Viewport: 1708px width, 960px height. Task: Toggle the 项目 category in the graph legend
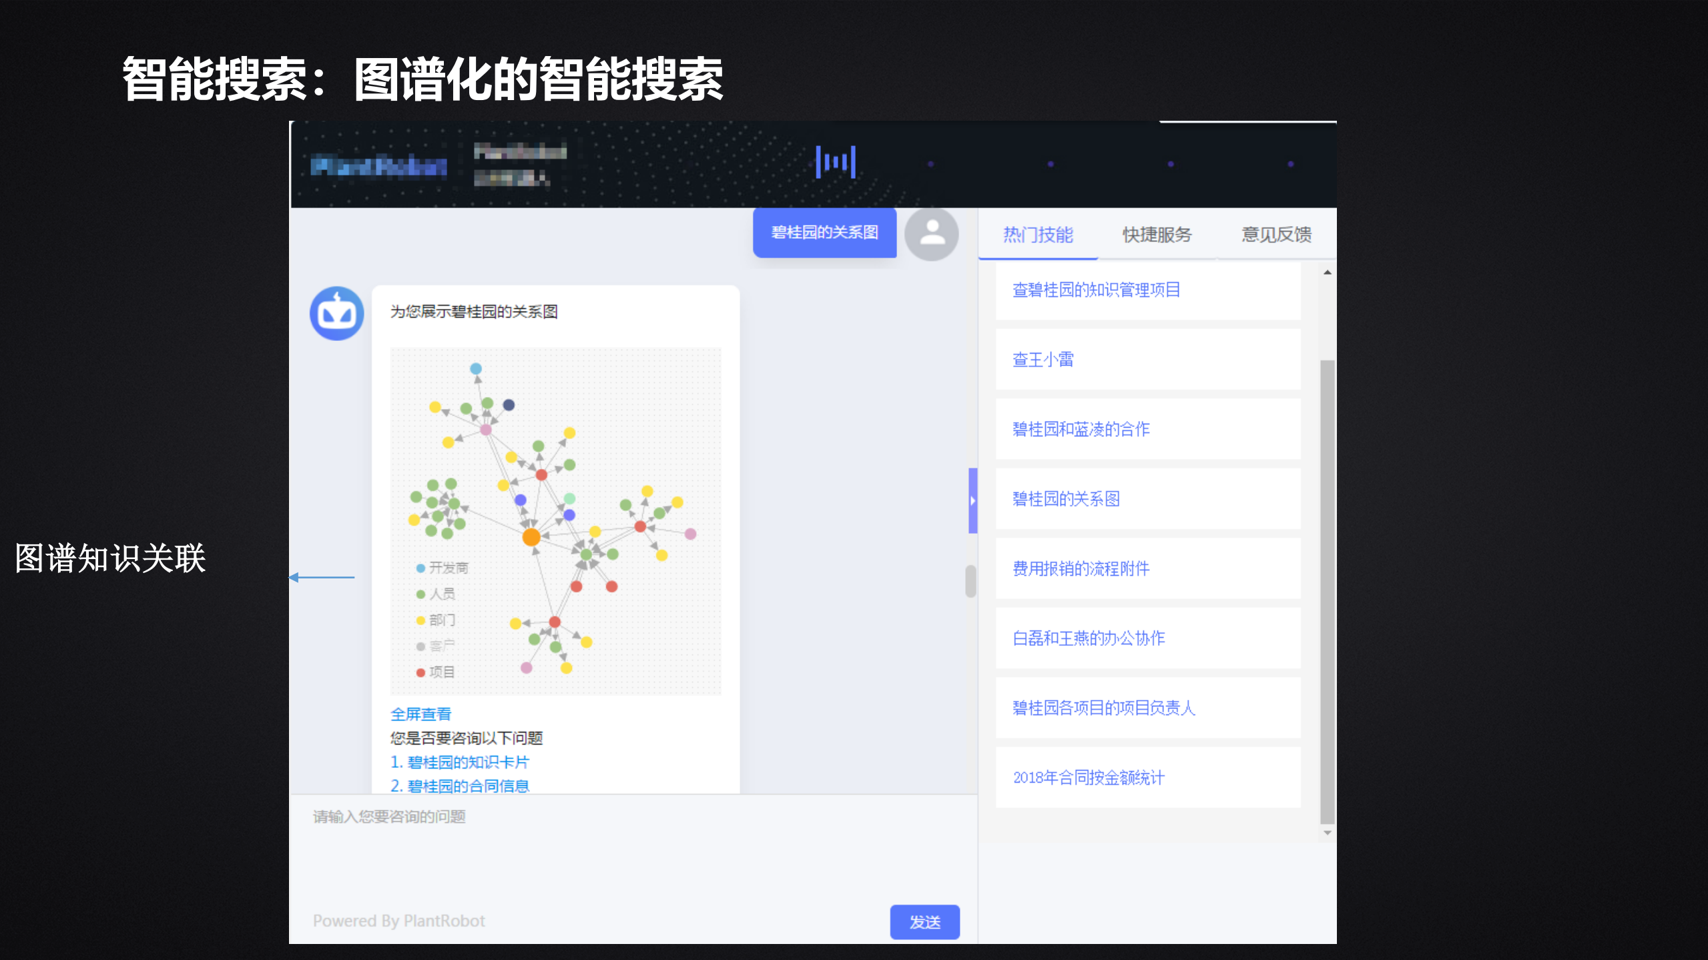point(442,671)
